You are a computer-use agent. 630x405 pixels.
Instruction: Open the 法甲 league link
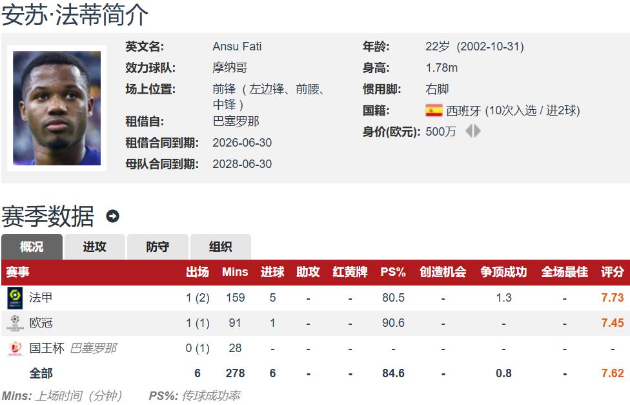point(41,298)
